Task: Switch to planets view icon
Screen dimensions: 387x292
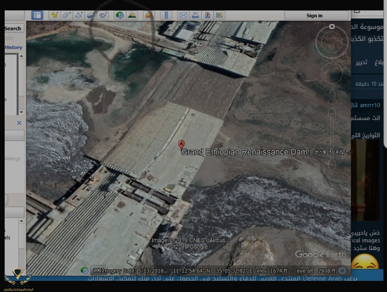Action: tap(148, 15)
